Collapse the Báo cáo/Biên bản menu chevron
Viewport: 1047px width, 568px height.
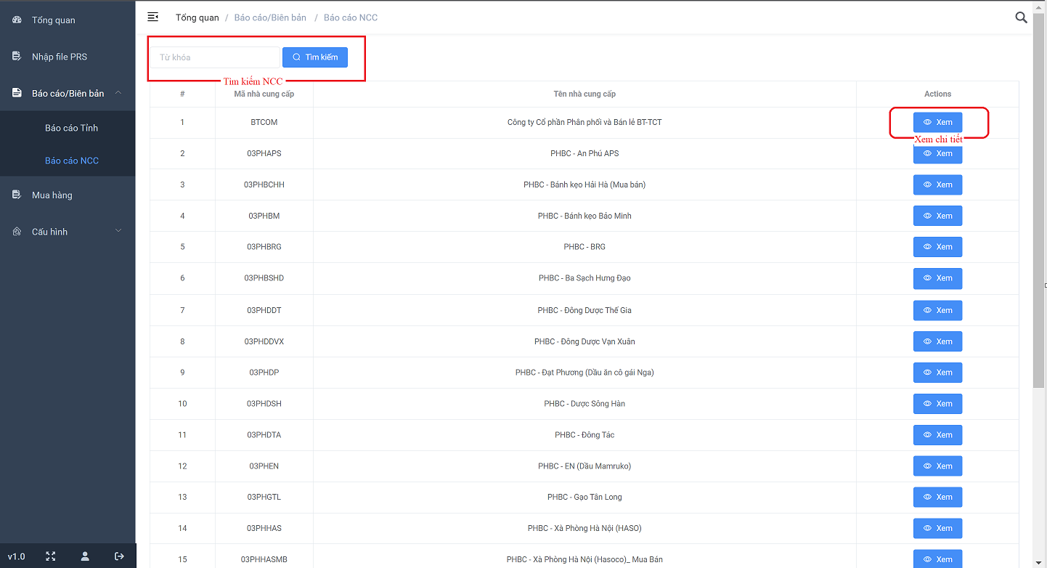click(x=118, y=92)
